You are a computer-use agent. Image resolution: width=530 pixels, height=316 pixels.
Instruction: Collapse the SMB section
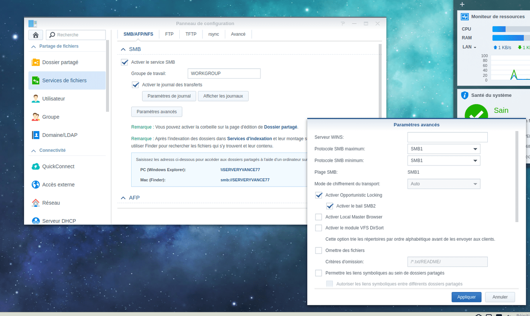coord(123,49)
